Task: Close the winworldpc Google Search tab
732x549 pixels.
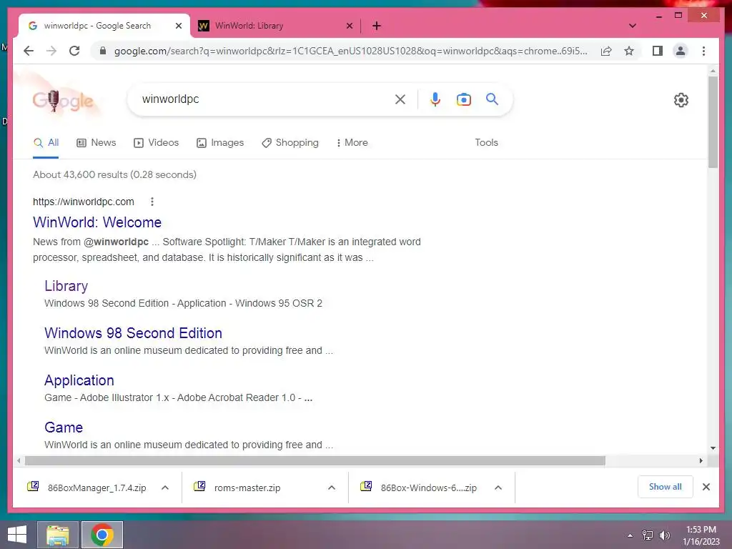Action: (x=178, y=26)
